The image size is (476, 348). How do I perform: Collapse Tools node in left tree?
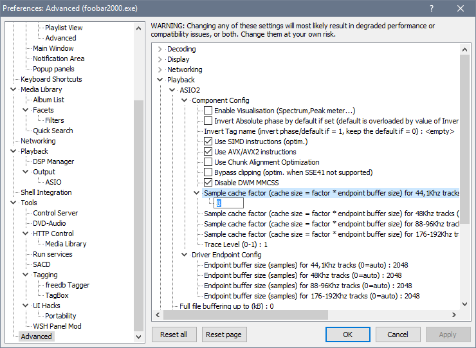pyautogui.click(x=14, y=203)
